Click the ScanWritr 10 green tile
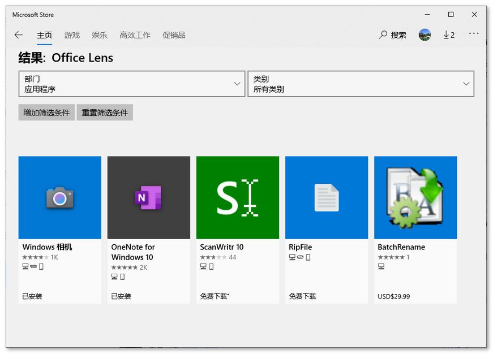493x354 pixels. (x=238, y=197)
